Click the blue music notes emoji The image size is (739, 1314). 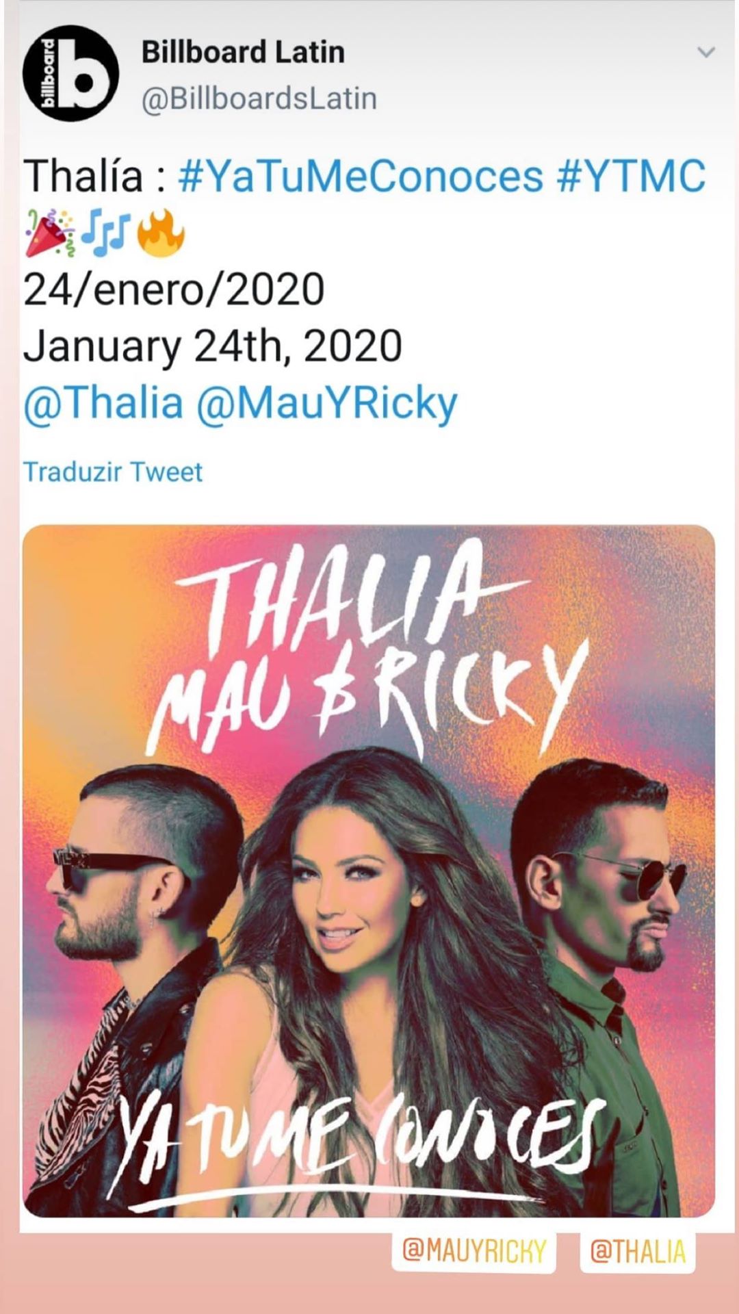click(x=105, y=233)
